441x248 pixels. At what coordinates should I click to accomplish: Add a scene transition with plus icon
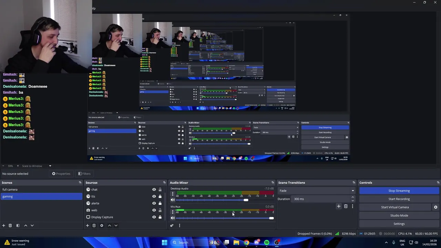point(339,206)
